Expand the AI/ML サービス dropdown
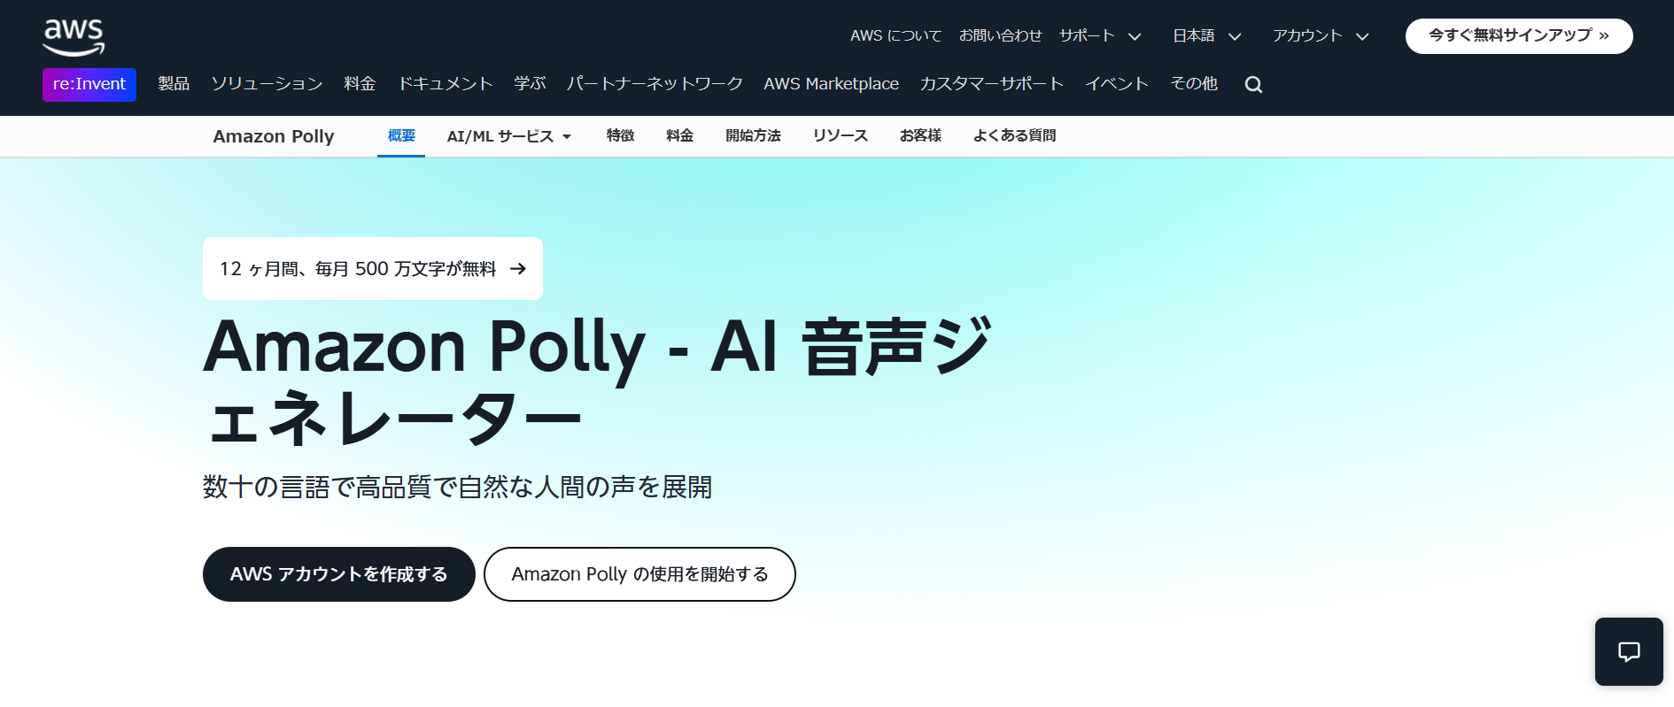 point(509,136)
